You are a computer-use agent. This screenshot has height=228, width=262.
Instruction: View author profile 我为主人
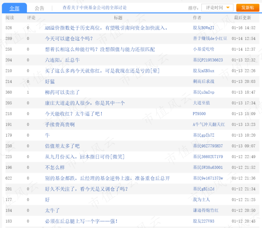(201, 200)
